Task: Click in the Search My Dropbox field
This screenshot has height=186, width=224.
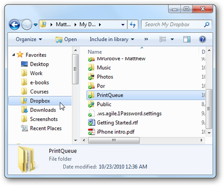Action: click(173, 24)
